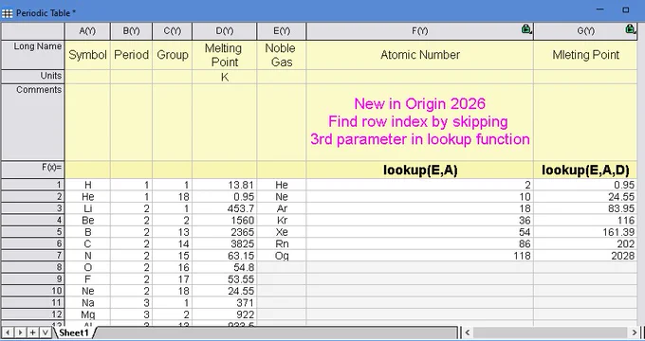
Task: Select column G(Y) header
Action: pos(585,31)
